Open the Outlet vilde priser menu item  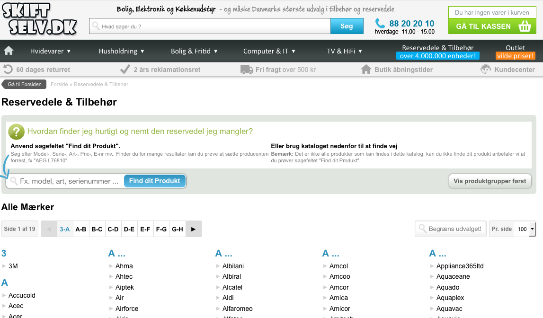[515, 52]
